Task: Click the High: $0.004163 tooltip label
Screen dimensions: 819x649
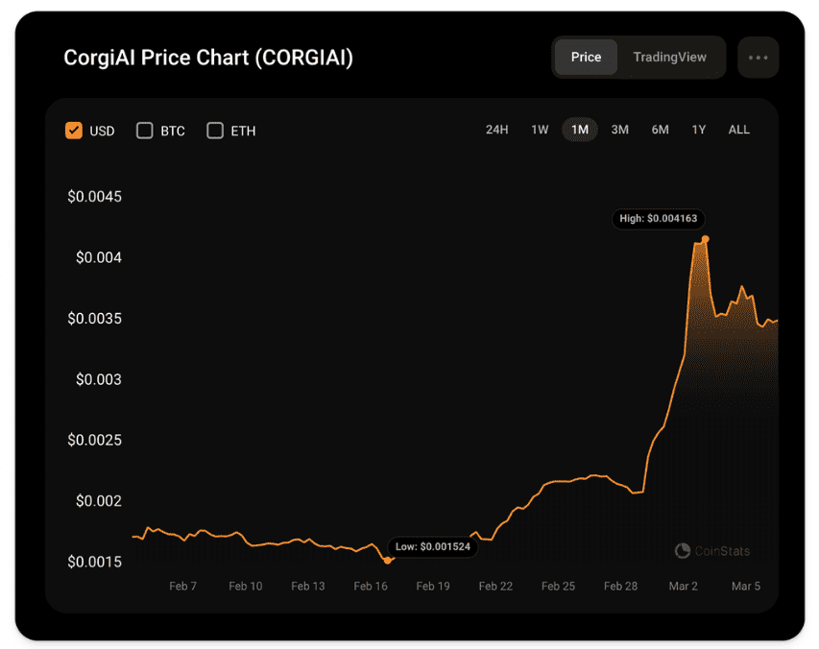Action: (x=658, y=219)
